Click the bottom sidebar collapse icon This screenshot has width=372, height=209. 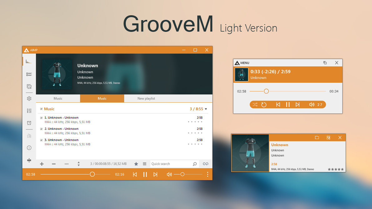[x=29, y=160]
